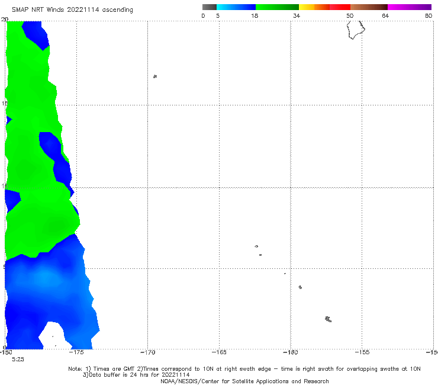Click the longitude label '-160'
Screen dimensions: 438x385
tap(291, 352)
